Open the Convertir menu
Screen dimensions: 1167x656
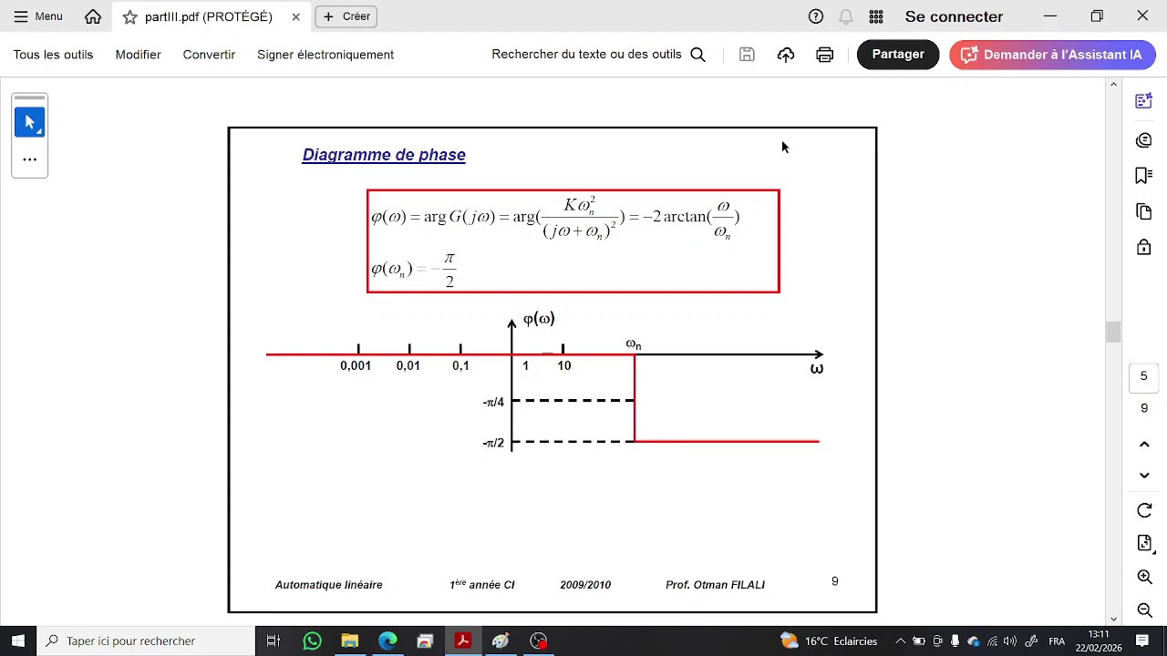209,55
